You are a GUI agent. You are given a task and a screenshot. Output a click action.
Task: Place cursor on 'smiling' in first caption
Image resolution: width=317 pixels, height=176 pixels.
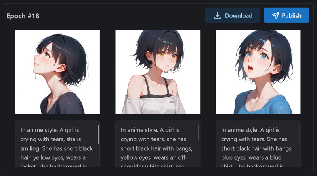(30, 149)
